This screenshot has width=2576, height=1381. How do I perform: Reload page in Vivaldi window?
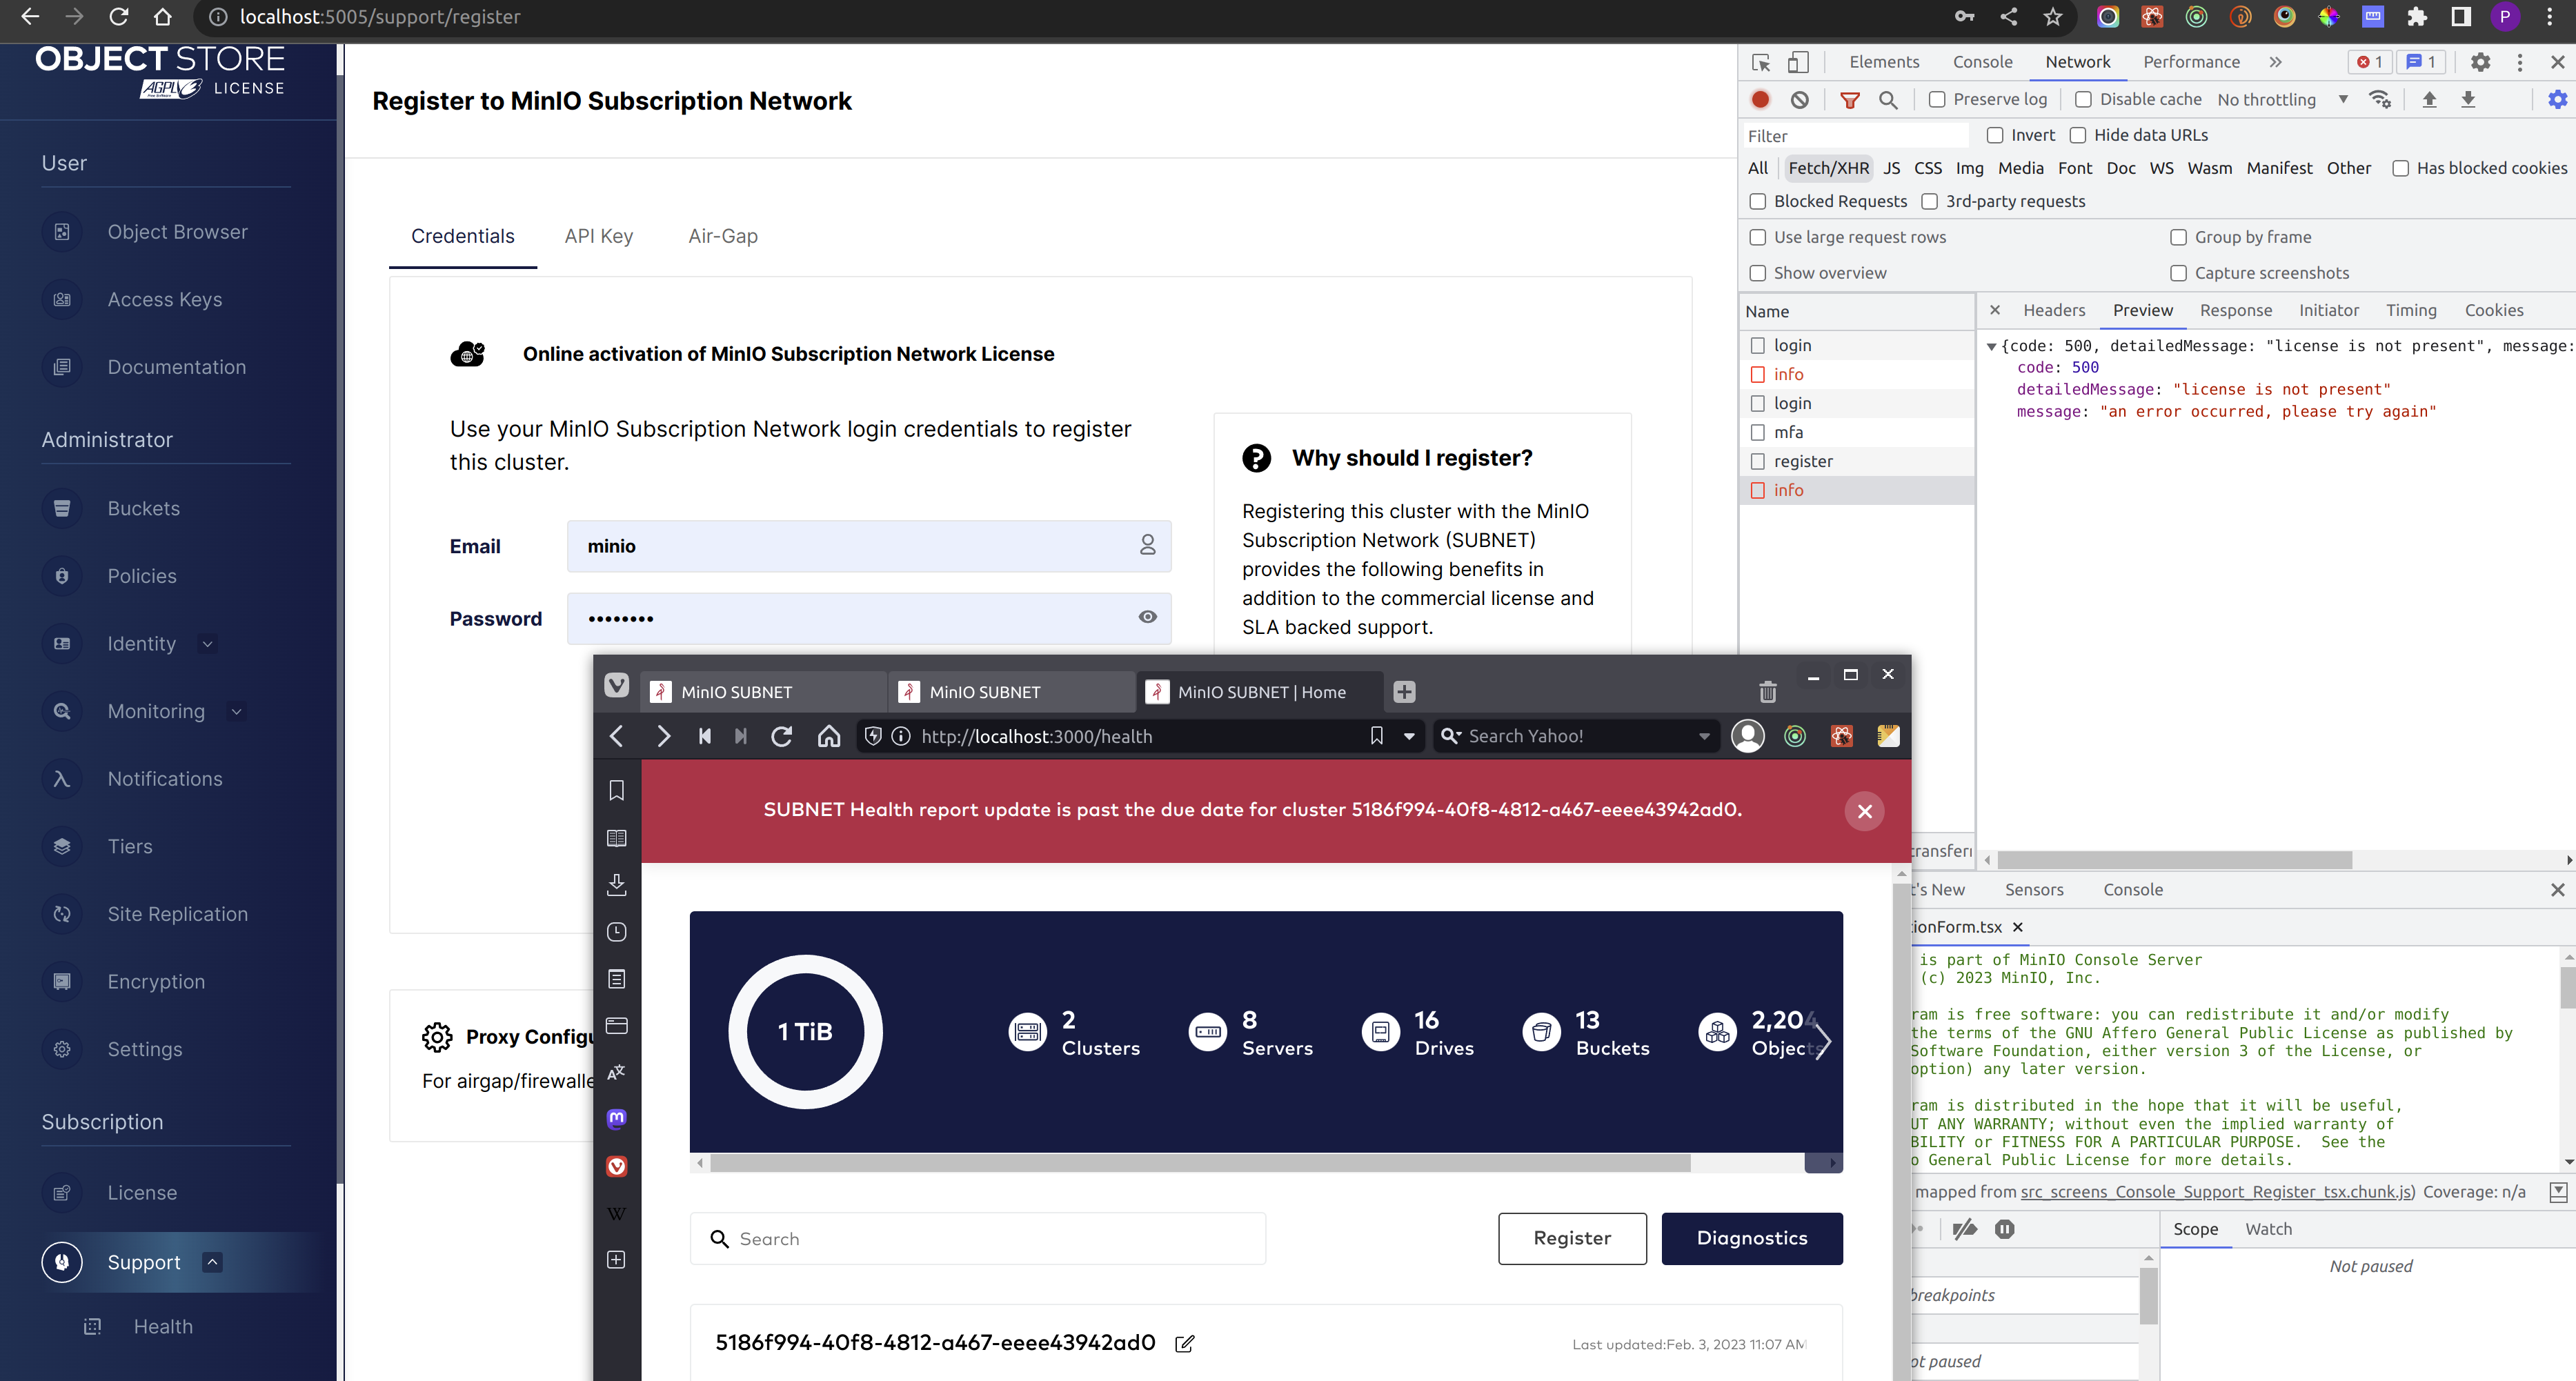click(782, 736)
